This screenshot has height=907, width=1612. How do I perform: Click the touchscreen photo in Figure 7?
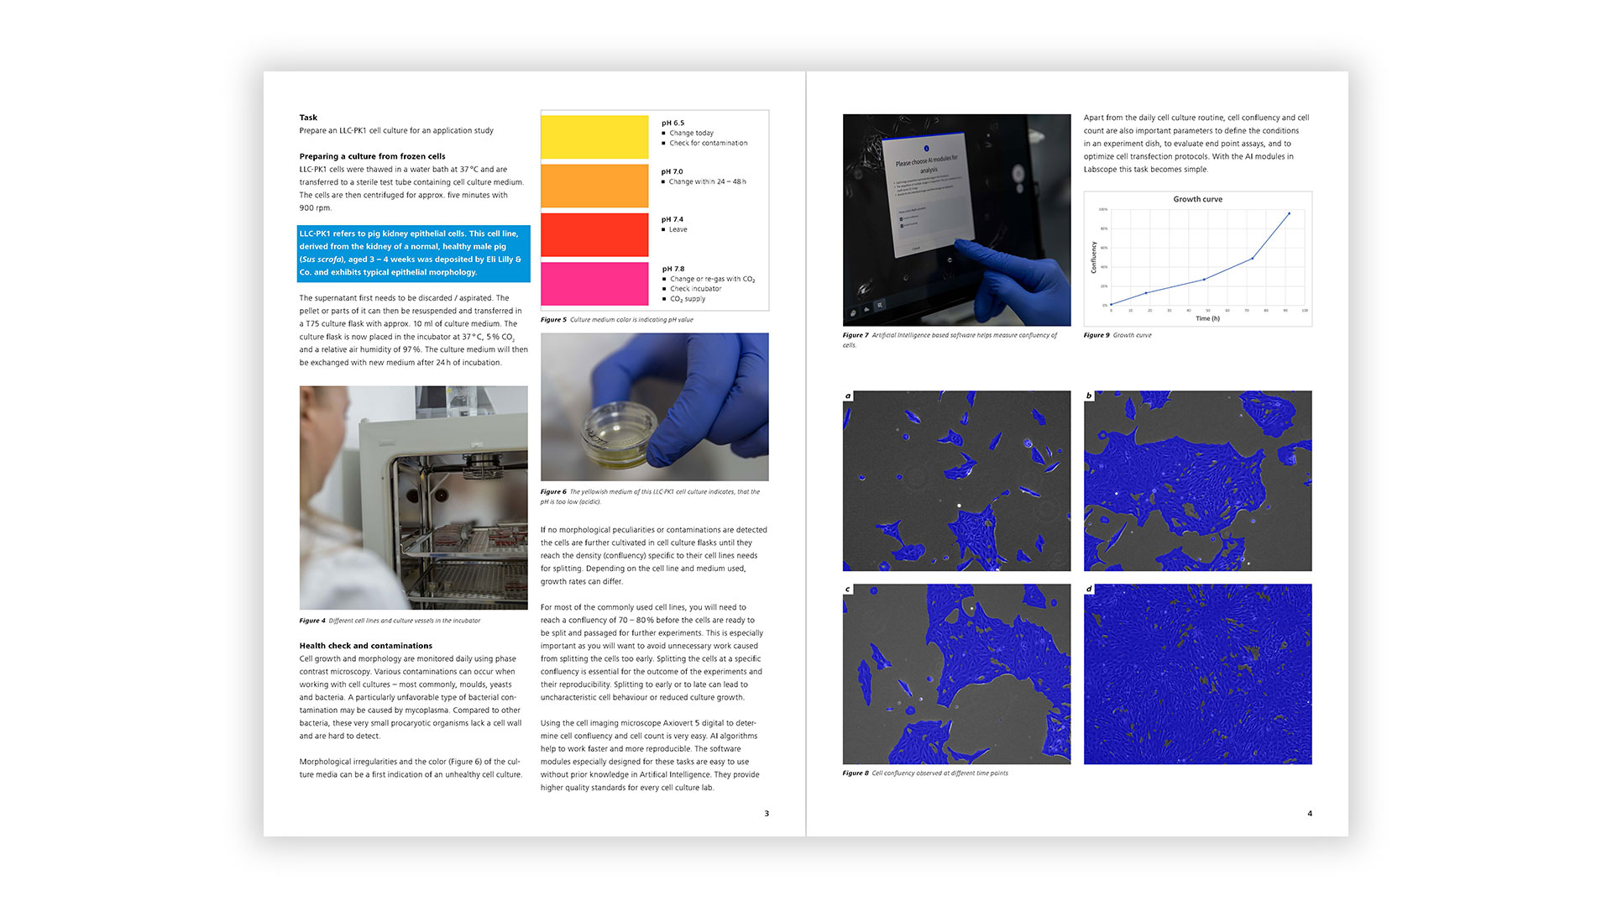[957, 220]
